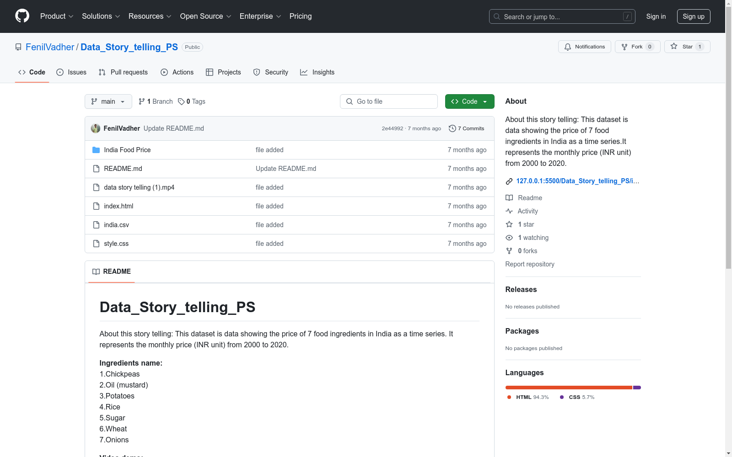View the 0 forks link
Viewport: 732px width, 457px height.
pyautogui.click(x=522, y=251)
